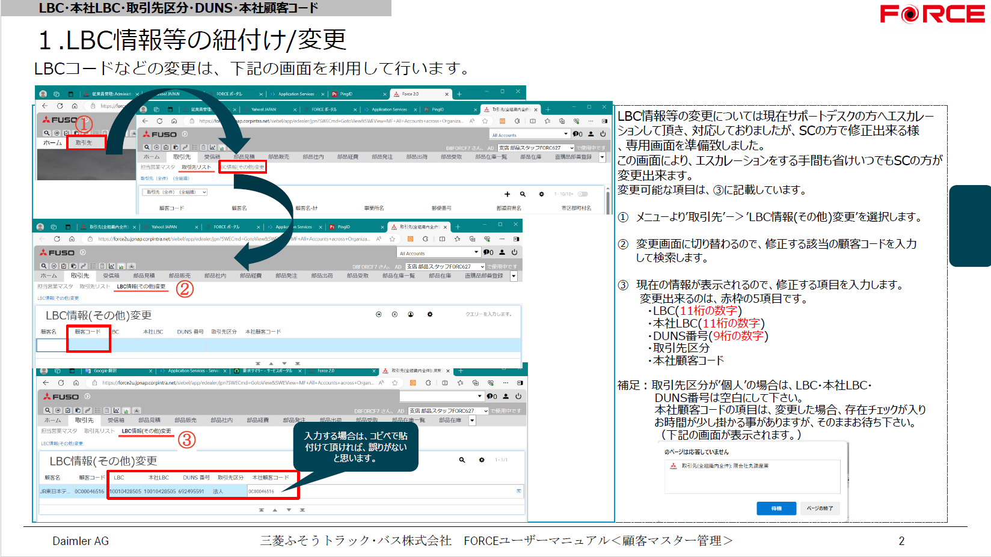
Task: Click the 本社顧客コード field showing 0C00046516
Action: (272, 492)
